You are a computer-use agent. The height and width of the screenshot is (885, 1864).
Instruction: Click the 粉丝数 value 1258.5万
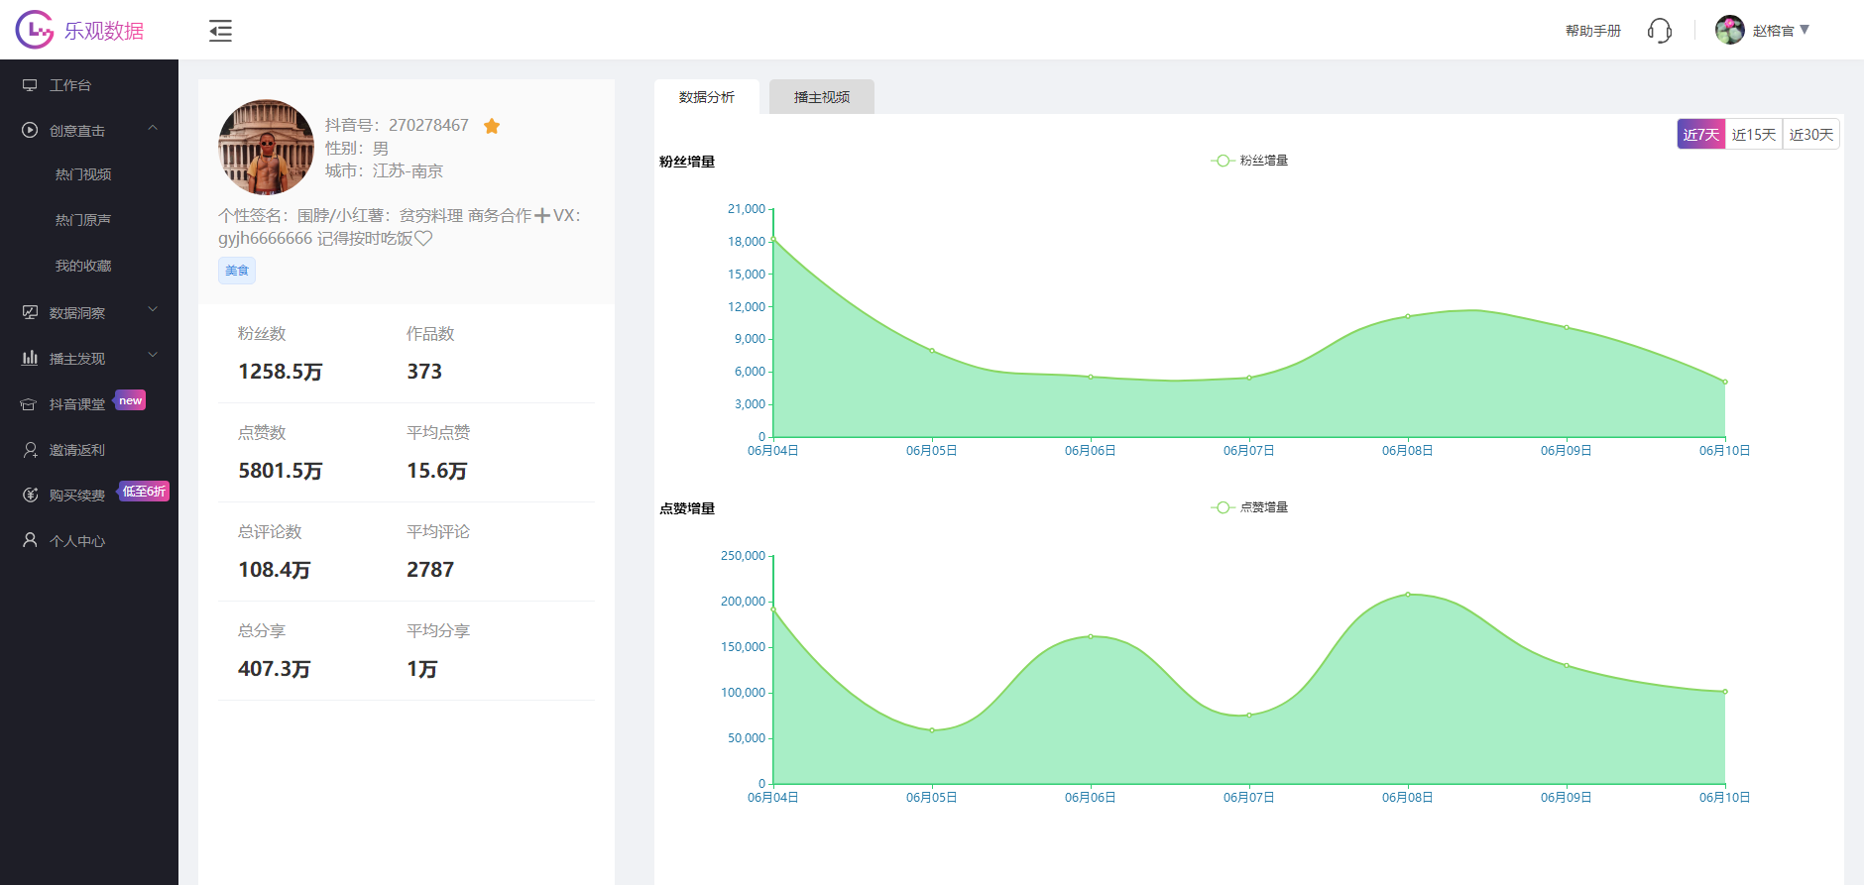(x=281, y=372)
